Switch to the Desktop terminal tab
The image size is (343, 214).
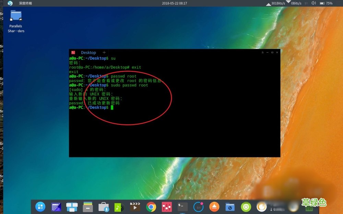(88, 52)
